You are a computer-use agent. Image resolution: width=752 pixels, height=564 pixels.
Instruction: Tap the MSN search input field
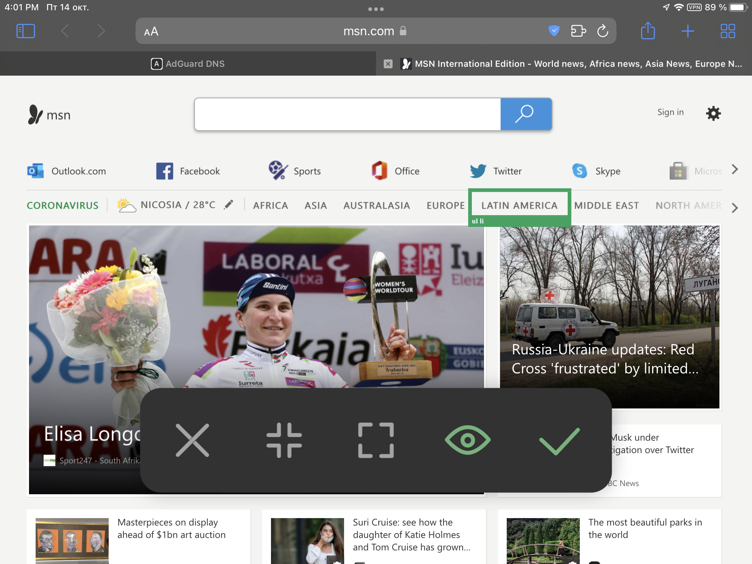click(x=347, y=114)
